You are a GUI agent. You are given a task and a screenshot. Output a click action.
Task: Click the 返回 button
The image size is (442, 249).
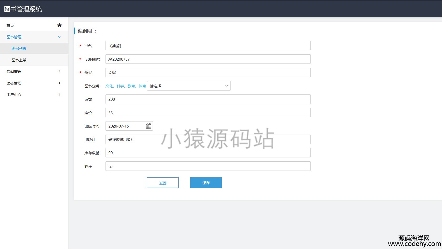coord(163,183)
